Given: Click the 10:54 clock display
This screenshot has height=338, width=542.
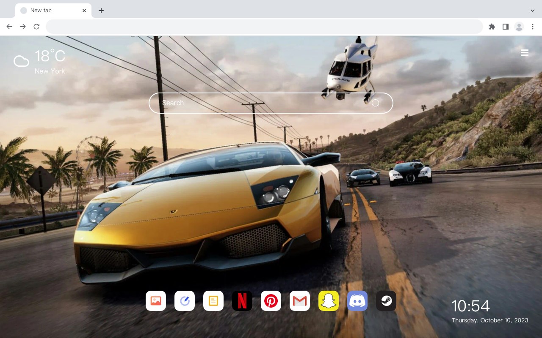Looking at the screenshot, I should pos(470,306).
